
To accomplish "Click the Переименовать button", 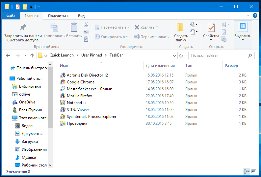I will tap(151, 37).
